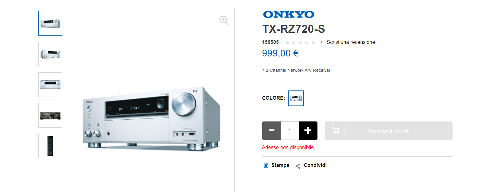The width and height of the screenshot is (498, 192).
Task: Click the Condividi share link
Action: pos(315,165)
